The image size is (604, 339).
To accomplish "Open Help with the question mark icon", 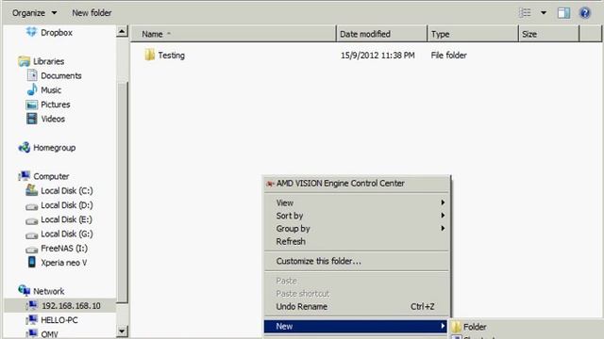I will coord(585,13).
